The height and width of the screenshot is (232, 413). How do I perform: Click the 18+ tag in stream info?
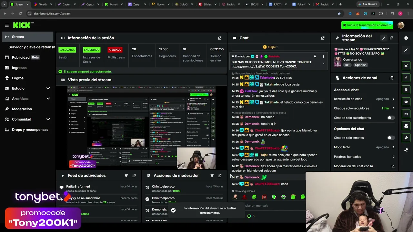347,65
